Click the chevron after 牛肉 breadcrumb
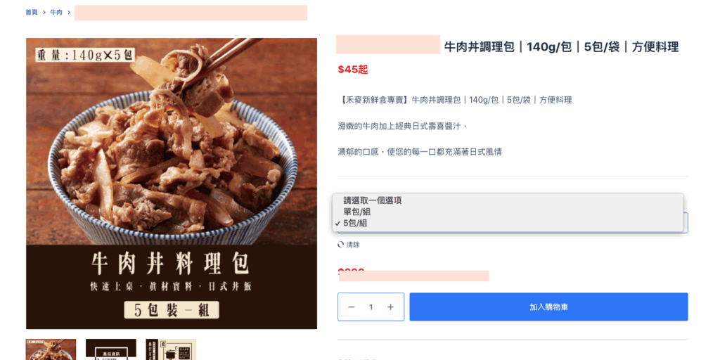This screenshot has height=360, width=720. click(x=69, y=13)
